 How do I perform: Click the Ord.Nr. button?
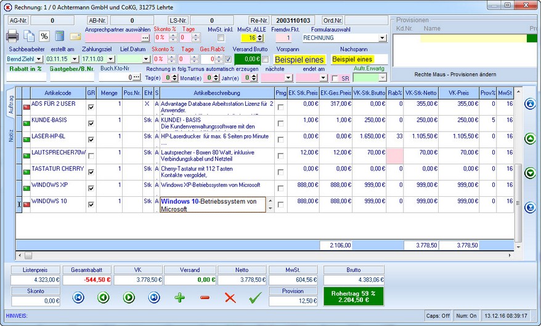pos(333,20)
